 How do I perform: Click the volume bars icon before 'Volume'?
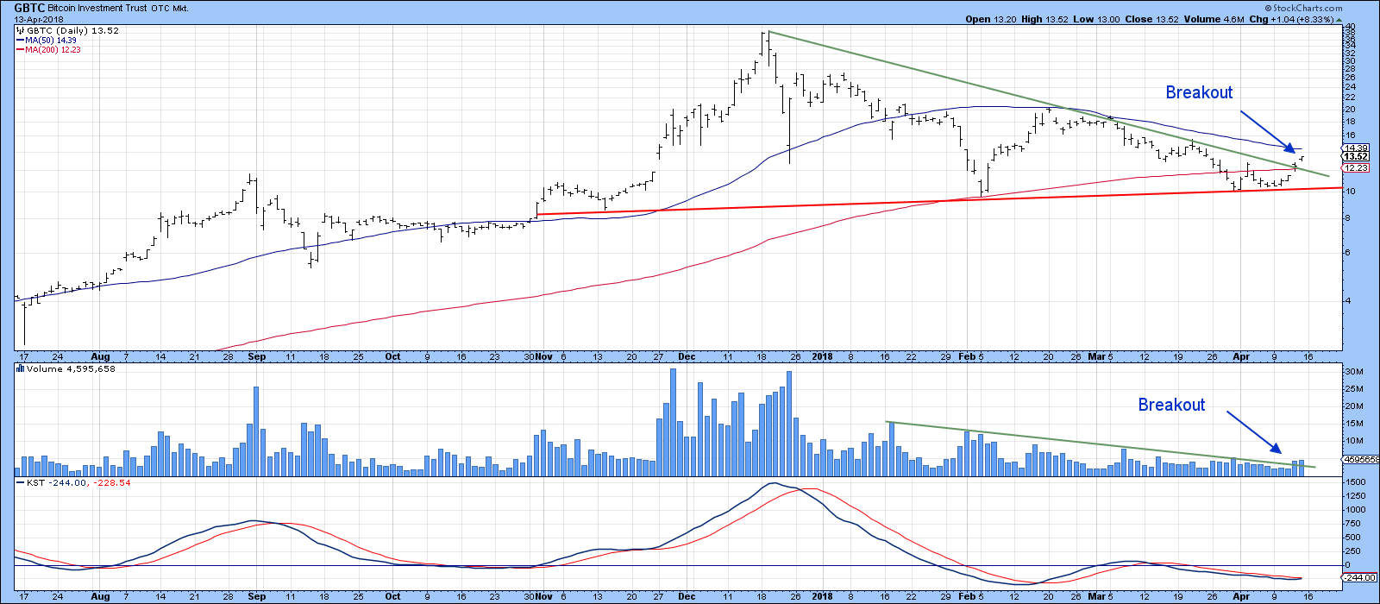[20, 369]
